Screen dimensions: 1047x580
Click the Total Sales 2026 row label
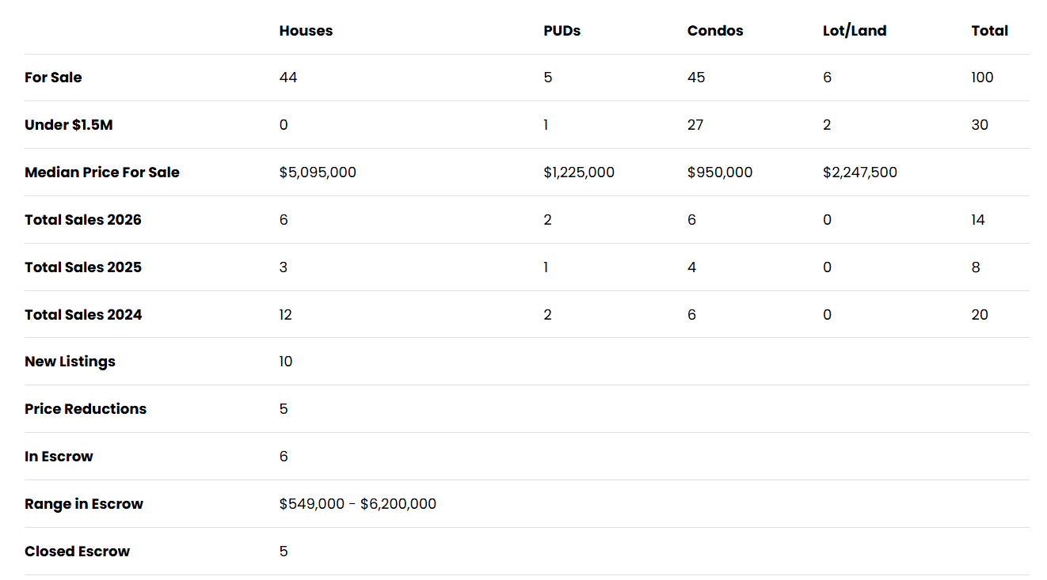(x=83, y=220)
